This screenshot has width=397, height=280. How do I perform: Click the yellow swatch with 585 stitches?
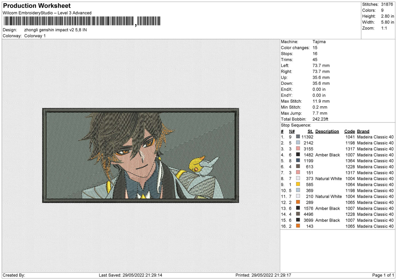click(298, 185)
